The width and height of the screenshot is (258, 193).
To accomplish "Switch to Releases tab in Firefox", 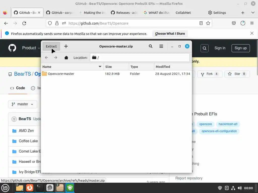I will [x=124, y=13].
